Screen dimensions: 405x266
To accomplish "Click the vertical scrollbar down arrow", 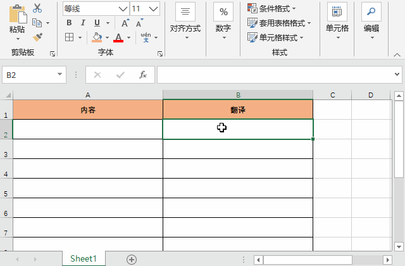I will (x=399, y=246).
